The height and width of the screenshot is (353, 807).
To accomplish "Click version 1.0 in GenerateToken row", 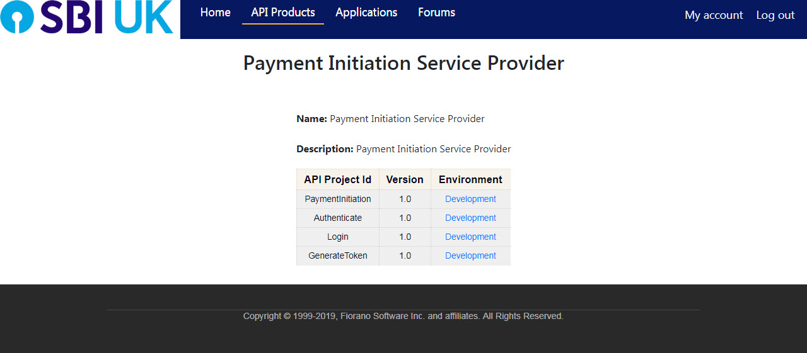I will 405,255.
